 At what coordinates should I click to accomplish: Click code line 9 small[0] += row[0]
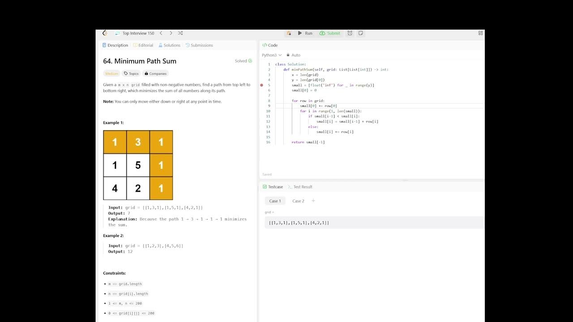tap(318, 106)
